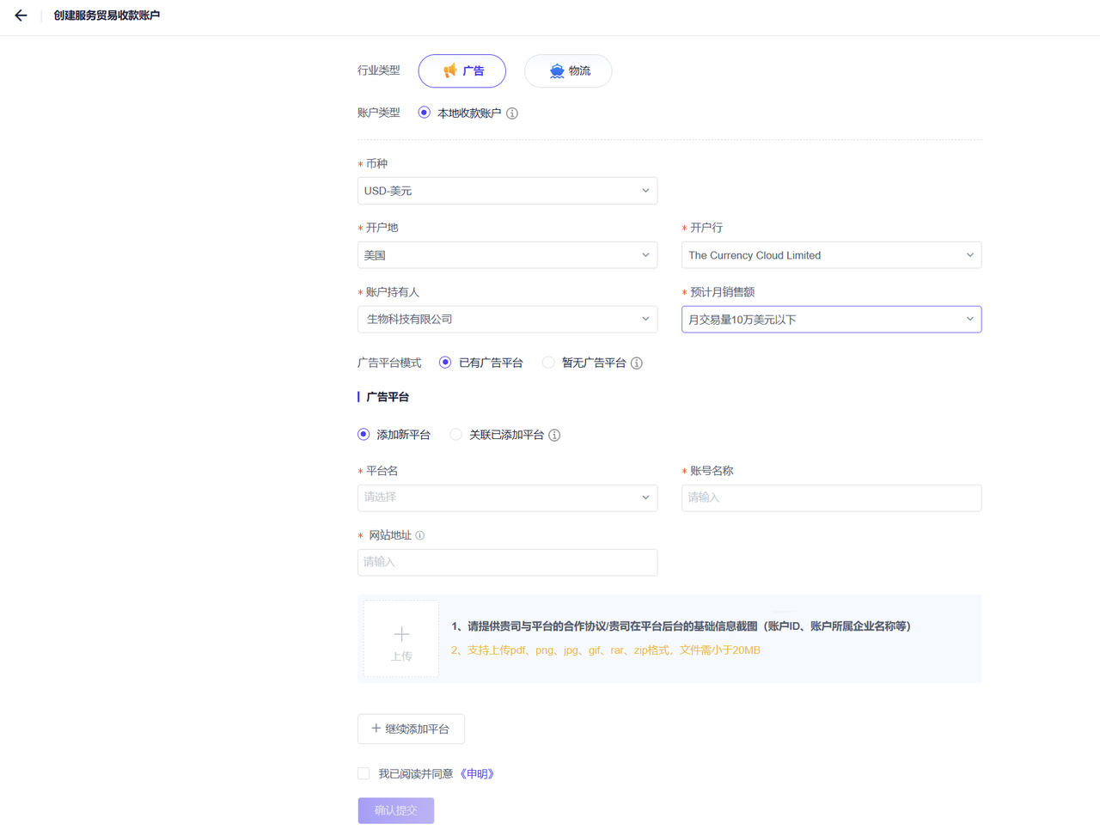Click the plus upload icon box
Viewport: 1100px width, 830px height.
pos(401,639)
